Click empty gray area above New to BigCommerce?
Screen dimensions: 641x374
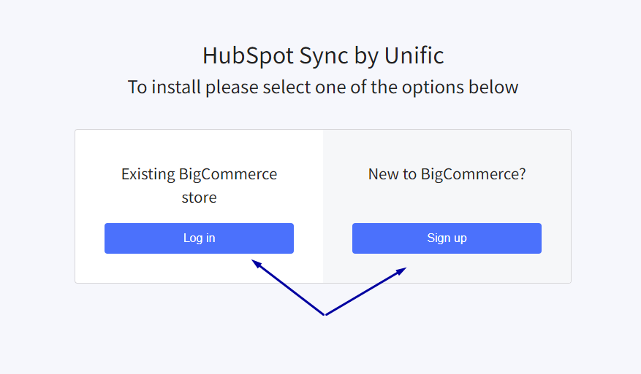coord(447,147)
